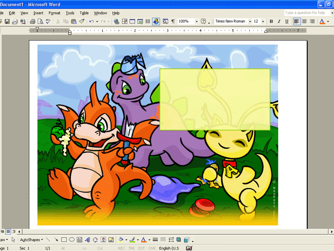The width and height of the screenshot is (334, 251).
Task: Select the Oval shape tool
Action: (x=72, y=240)
